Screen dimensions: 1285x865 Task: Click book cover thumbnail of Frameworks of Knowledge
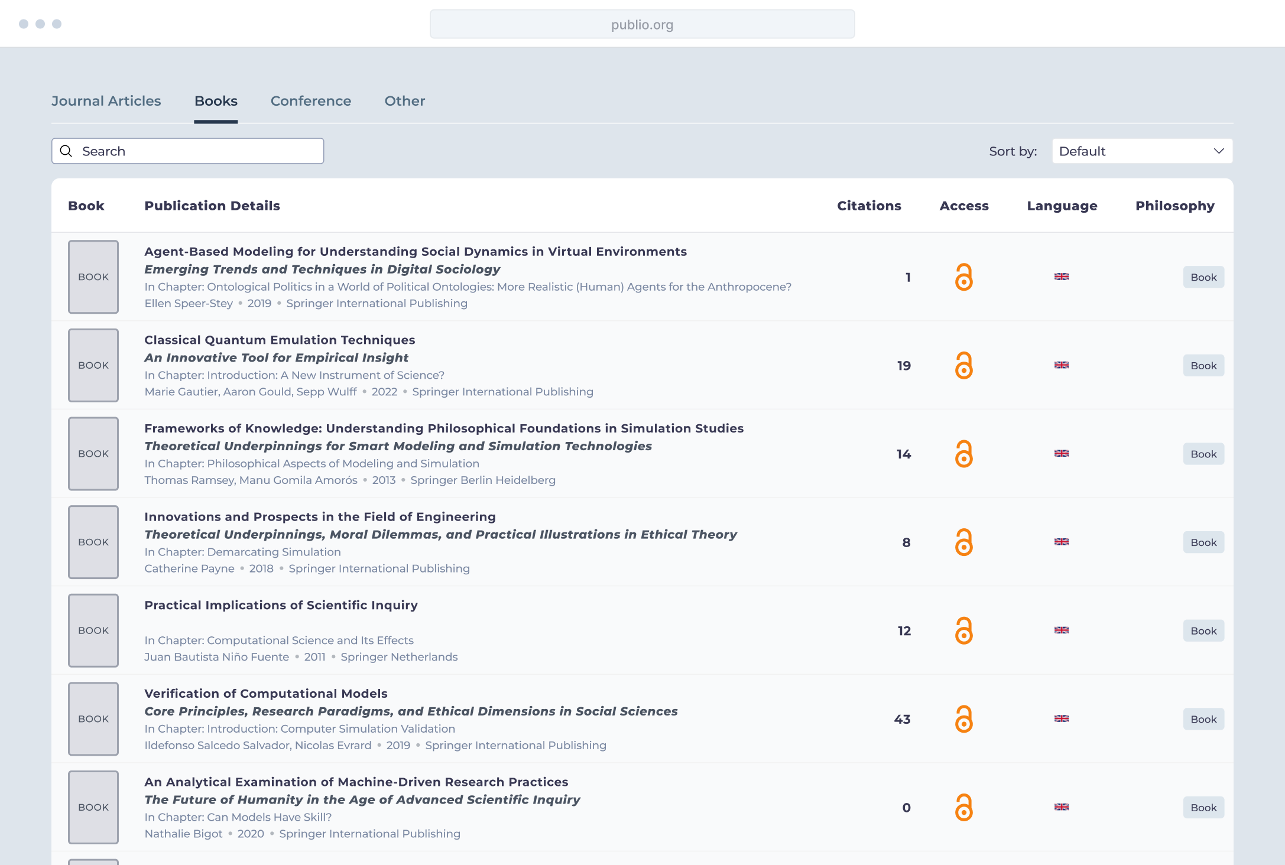click(x=93, y=454)
